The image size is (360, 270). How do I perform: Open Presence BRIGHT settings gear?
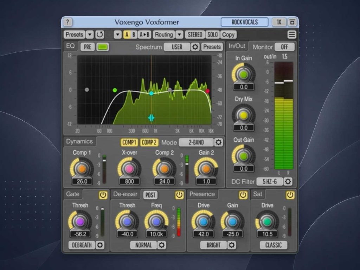click(x=231, y=245)
